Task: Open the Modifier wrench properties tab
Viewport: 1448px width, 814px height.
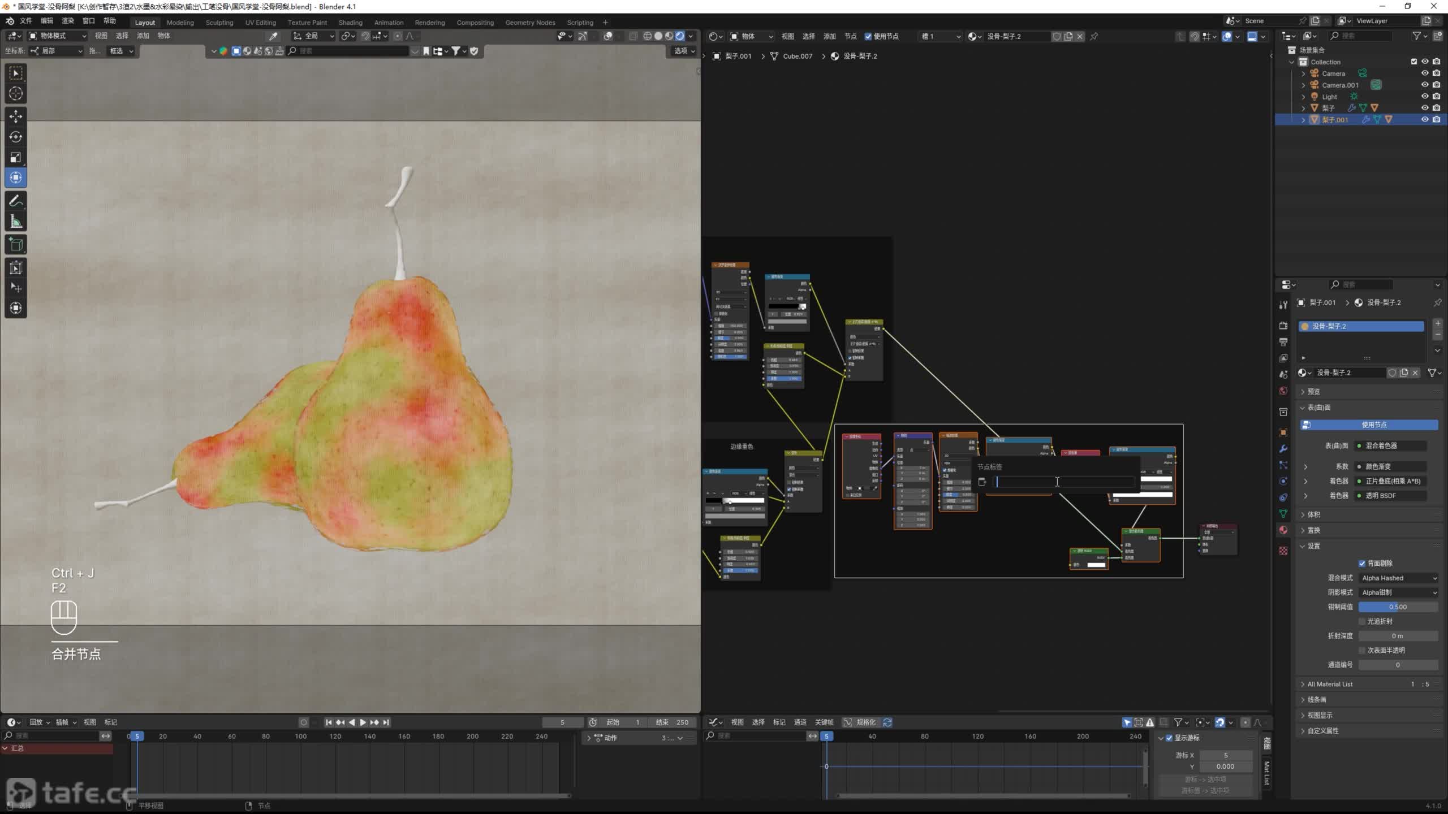Action: (x=1283, y=449)
